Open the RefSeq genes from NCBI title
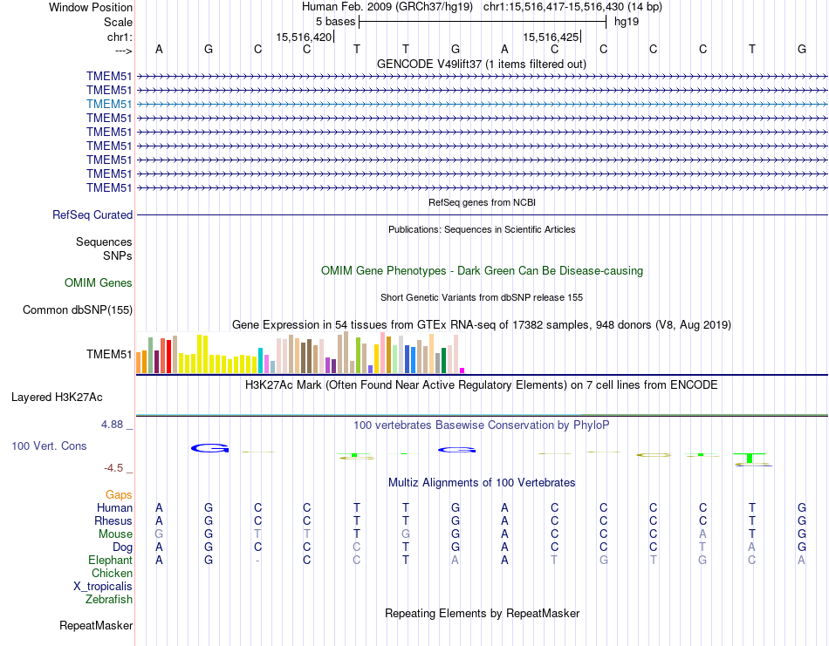 482,202
